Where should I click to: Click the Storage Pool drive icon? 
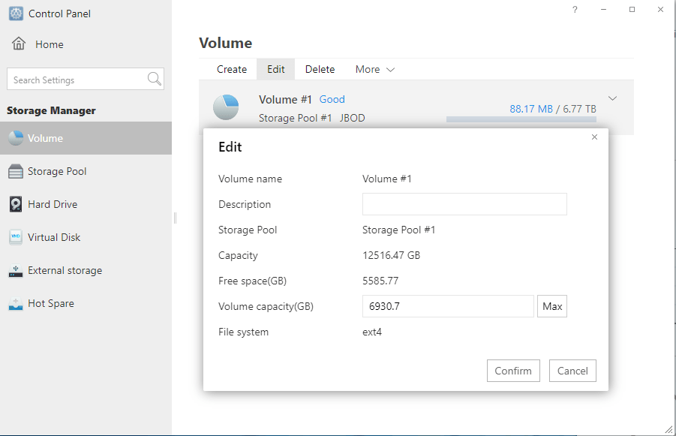(16, 172)
